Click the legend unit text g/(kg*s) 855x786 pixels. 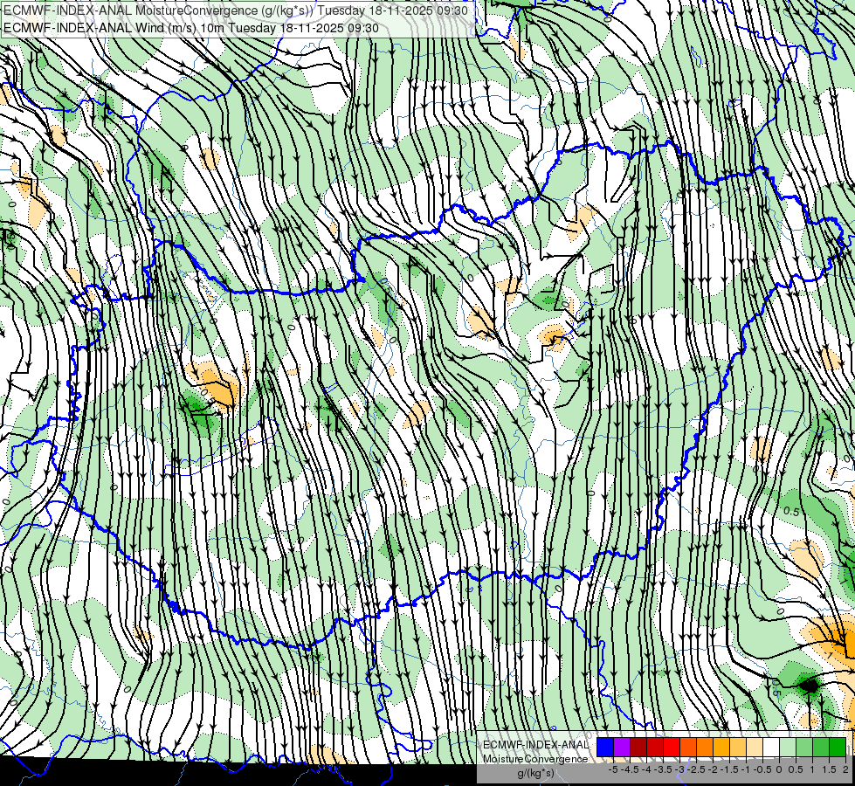[x=535, y=773]
